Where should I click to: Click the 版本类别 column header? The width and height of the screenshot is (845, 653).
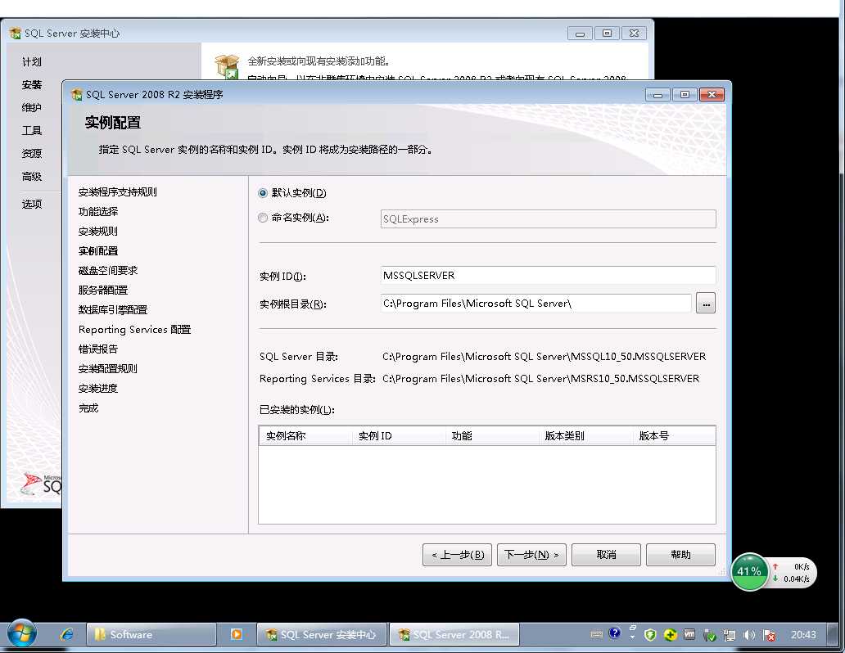[x=585, y=436]
